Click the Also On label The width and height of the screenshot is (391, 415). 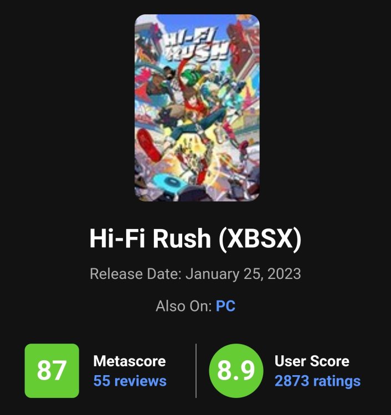[x=183, y=306]
